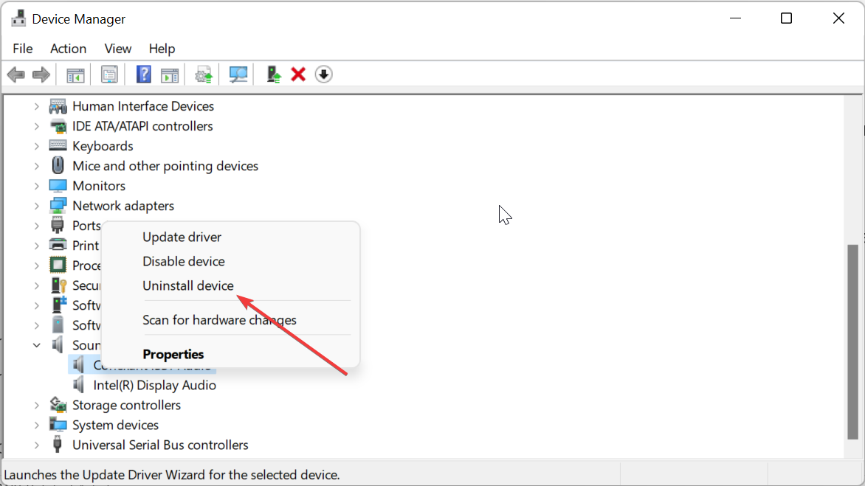Select the Print queues printer icon
Screen dimensions: 865x486
[x=58, y=245]
